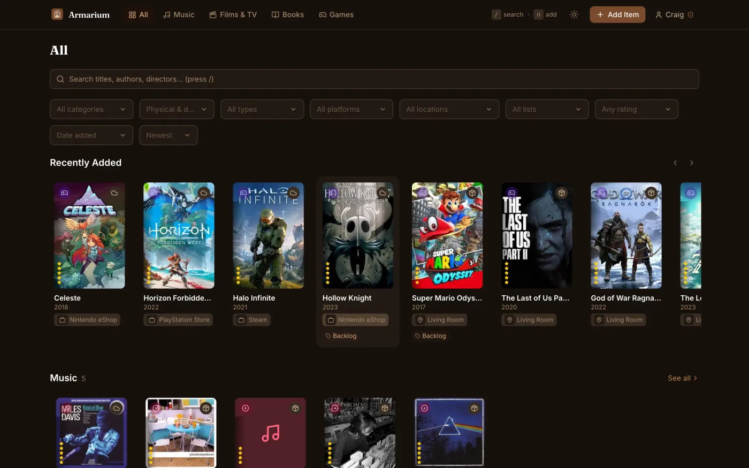Click the Add Item button
The width and height of the screenshot is (749, 468).
(617, 14)
